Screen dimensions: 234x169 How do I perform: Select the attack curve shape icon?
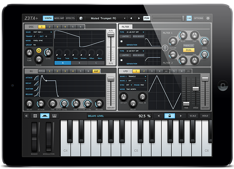[x=36, y=78]
